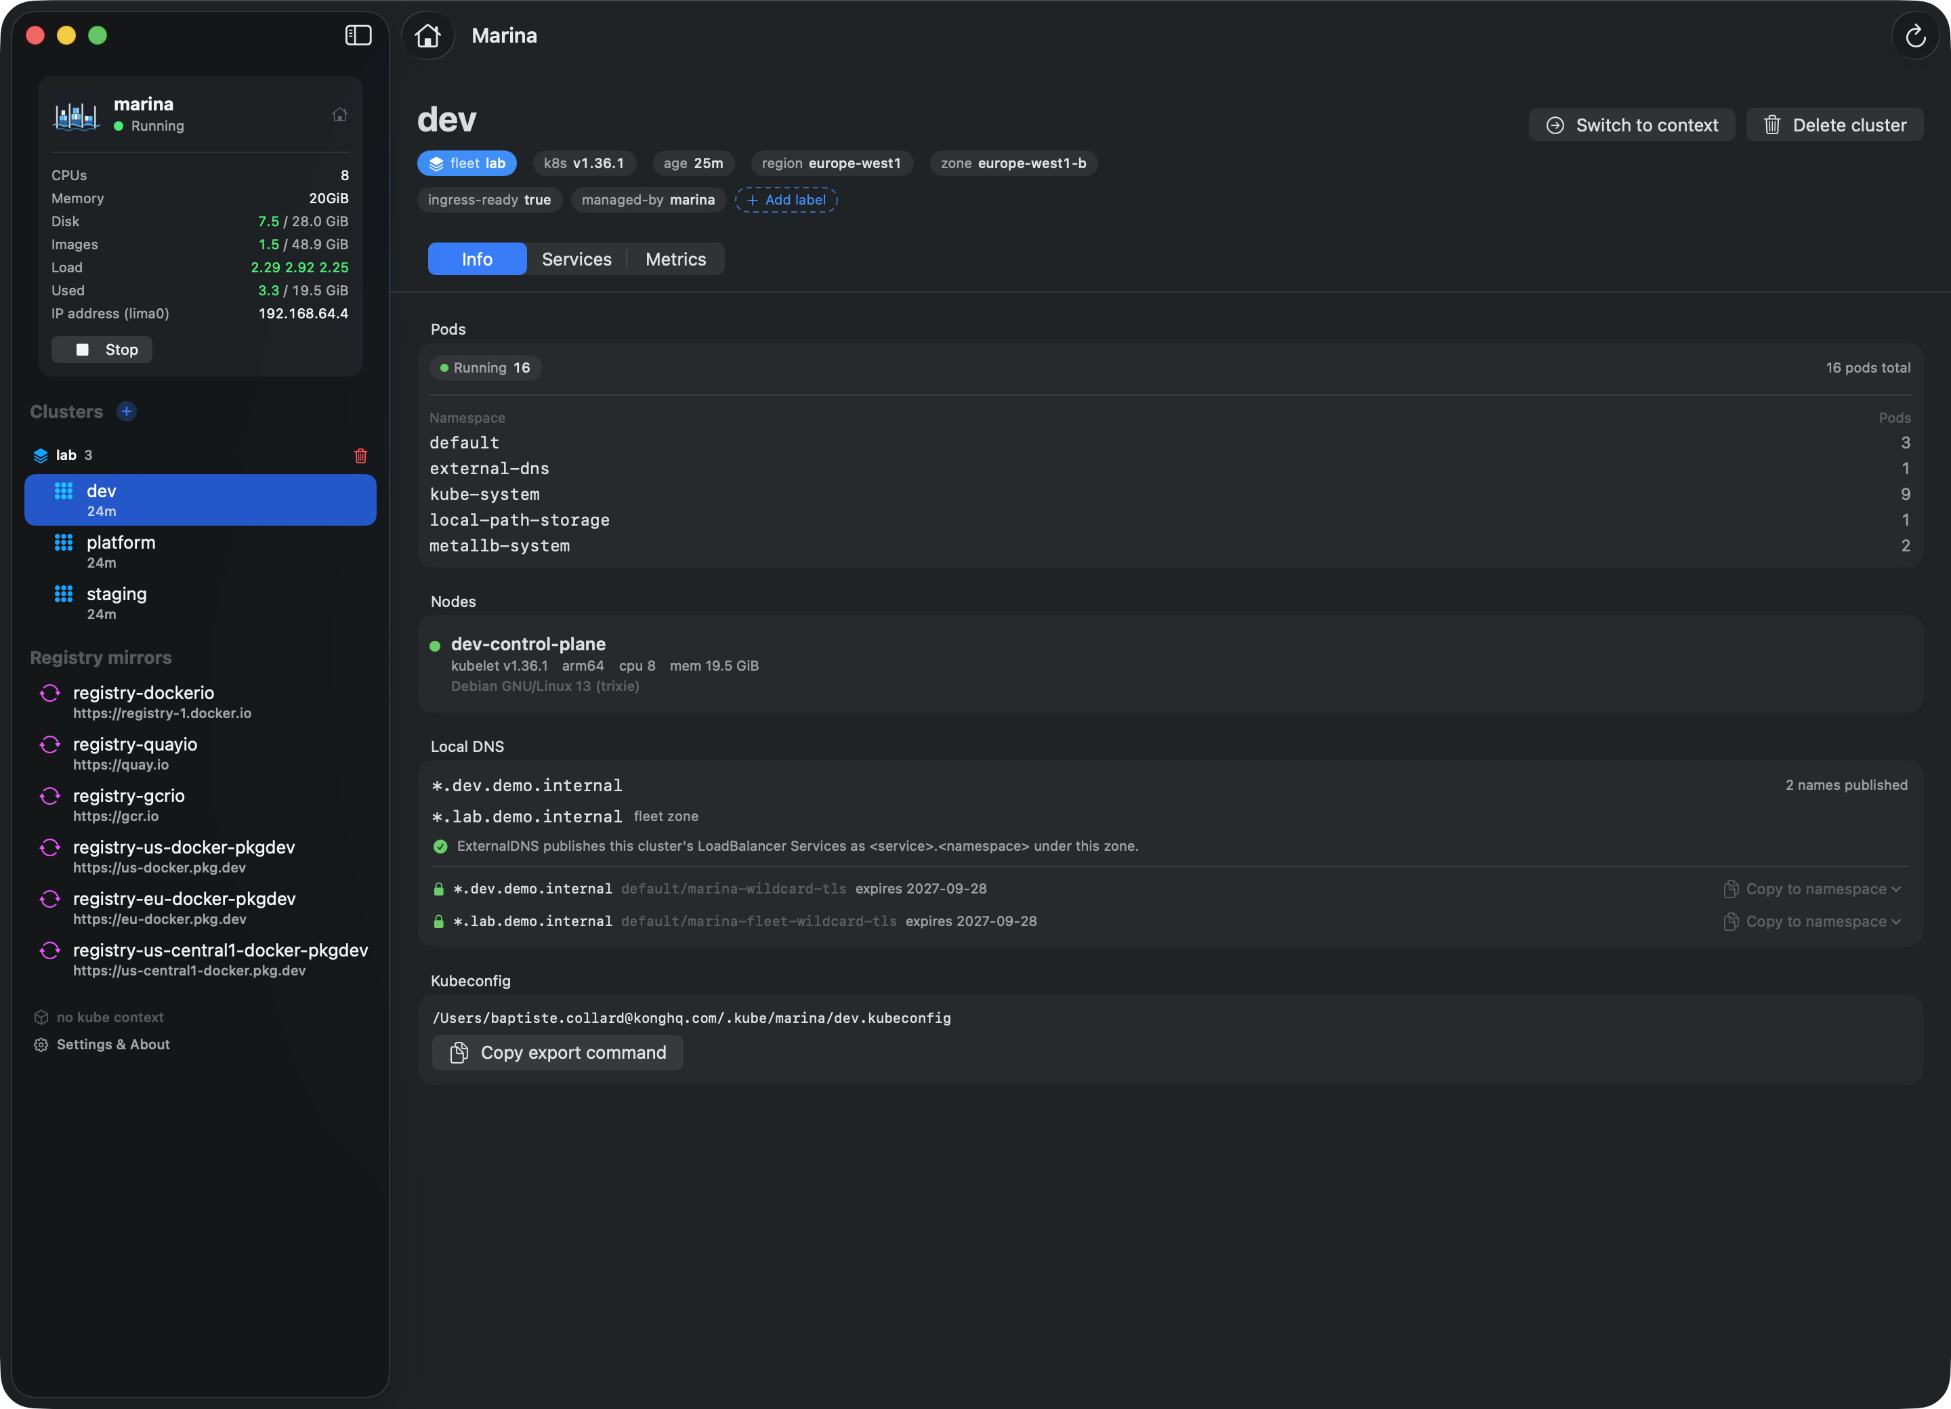Click the registry-us-docker-pkgdev sync icon
The image size is (1951, 1409).
50,848
